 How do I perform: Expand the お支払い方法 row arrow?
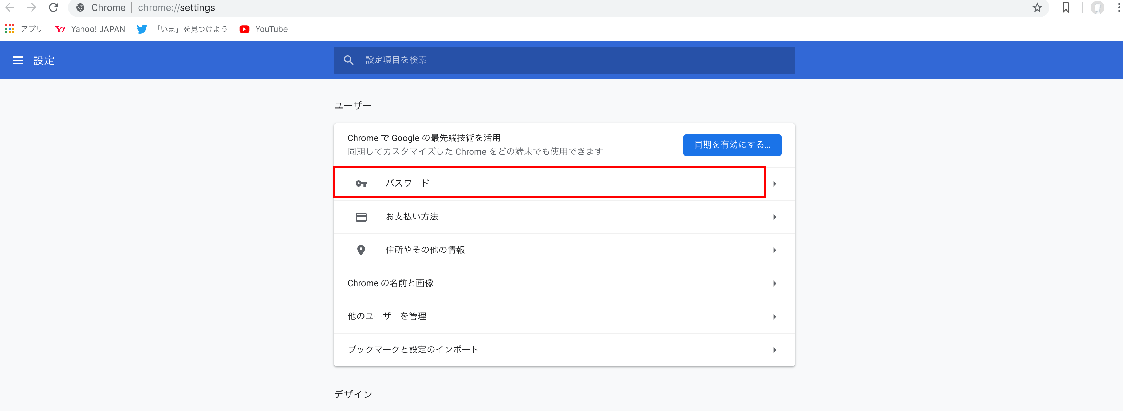(x=775, y=217)
